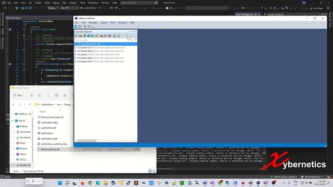The image size is (333, 187).
Task: Open the Inspect menu in dotPeek
Action: click(104, 23)
